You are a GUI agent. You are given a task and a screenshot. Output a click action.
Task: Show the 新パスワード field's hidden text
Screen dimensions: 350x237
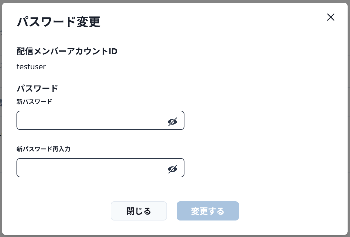172,121
